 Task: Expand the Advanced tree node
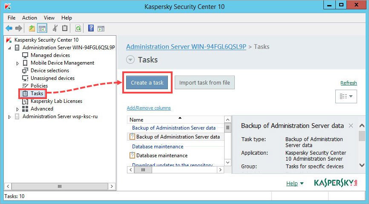coord(17,109)
